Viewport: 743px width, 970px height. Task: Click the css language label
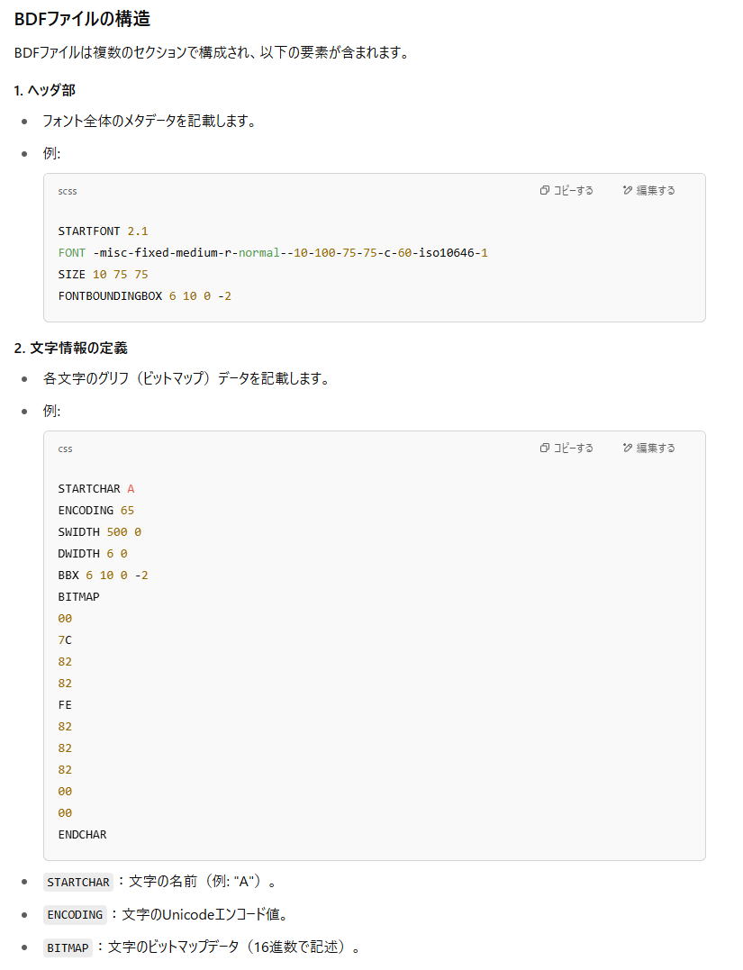coord(65,449)
